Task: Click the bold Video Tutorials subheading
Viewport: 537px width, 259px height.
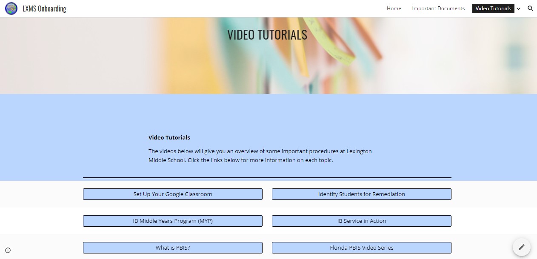Action: (x=169, y=138)
